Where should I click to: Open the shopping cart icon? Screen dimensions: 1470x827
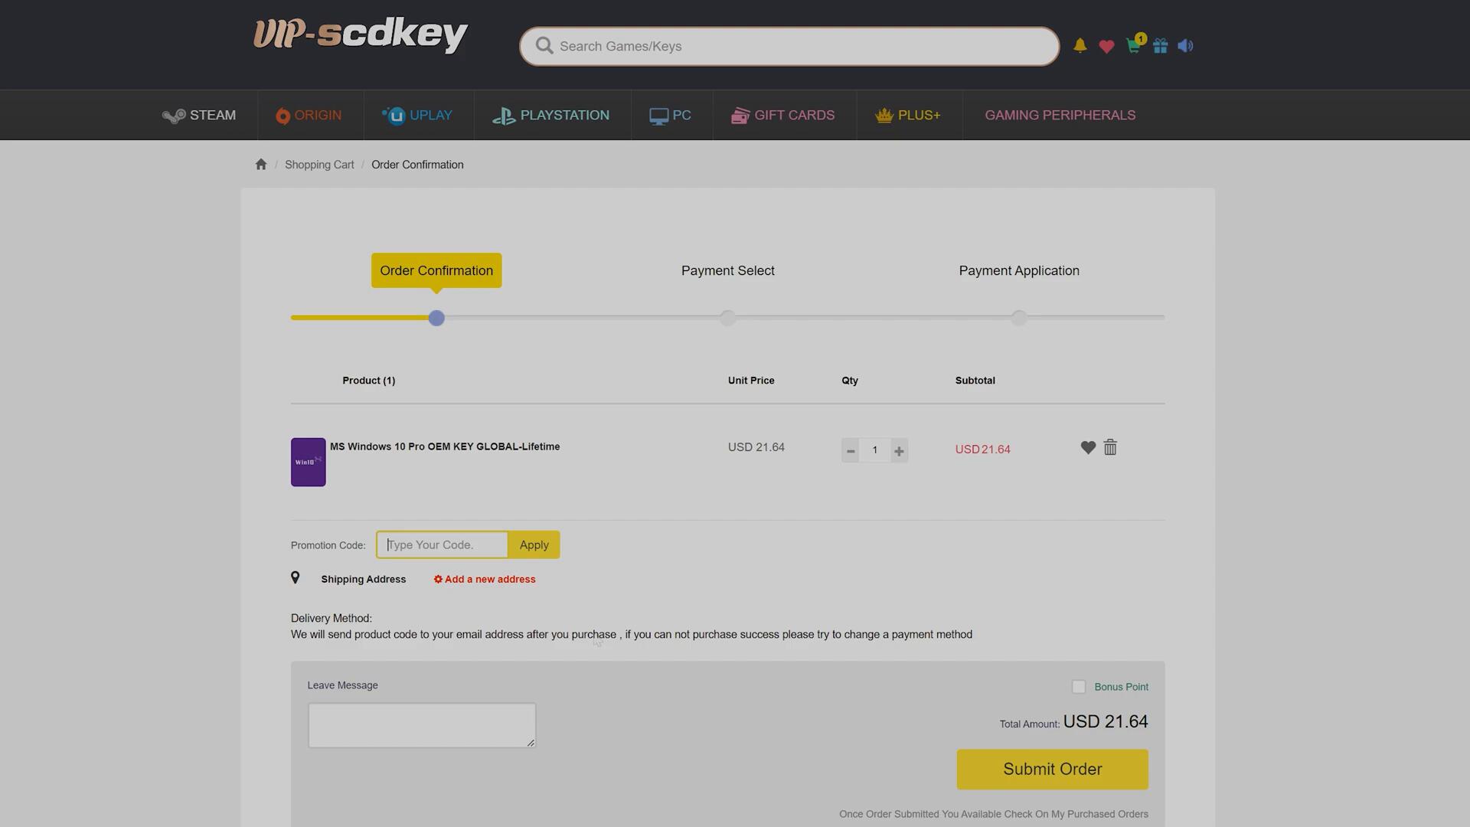pos(1133,46)
